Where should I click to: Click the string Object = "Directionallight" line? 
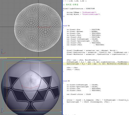[83, 14]
